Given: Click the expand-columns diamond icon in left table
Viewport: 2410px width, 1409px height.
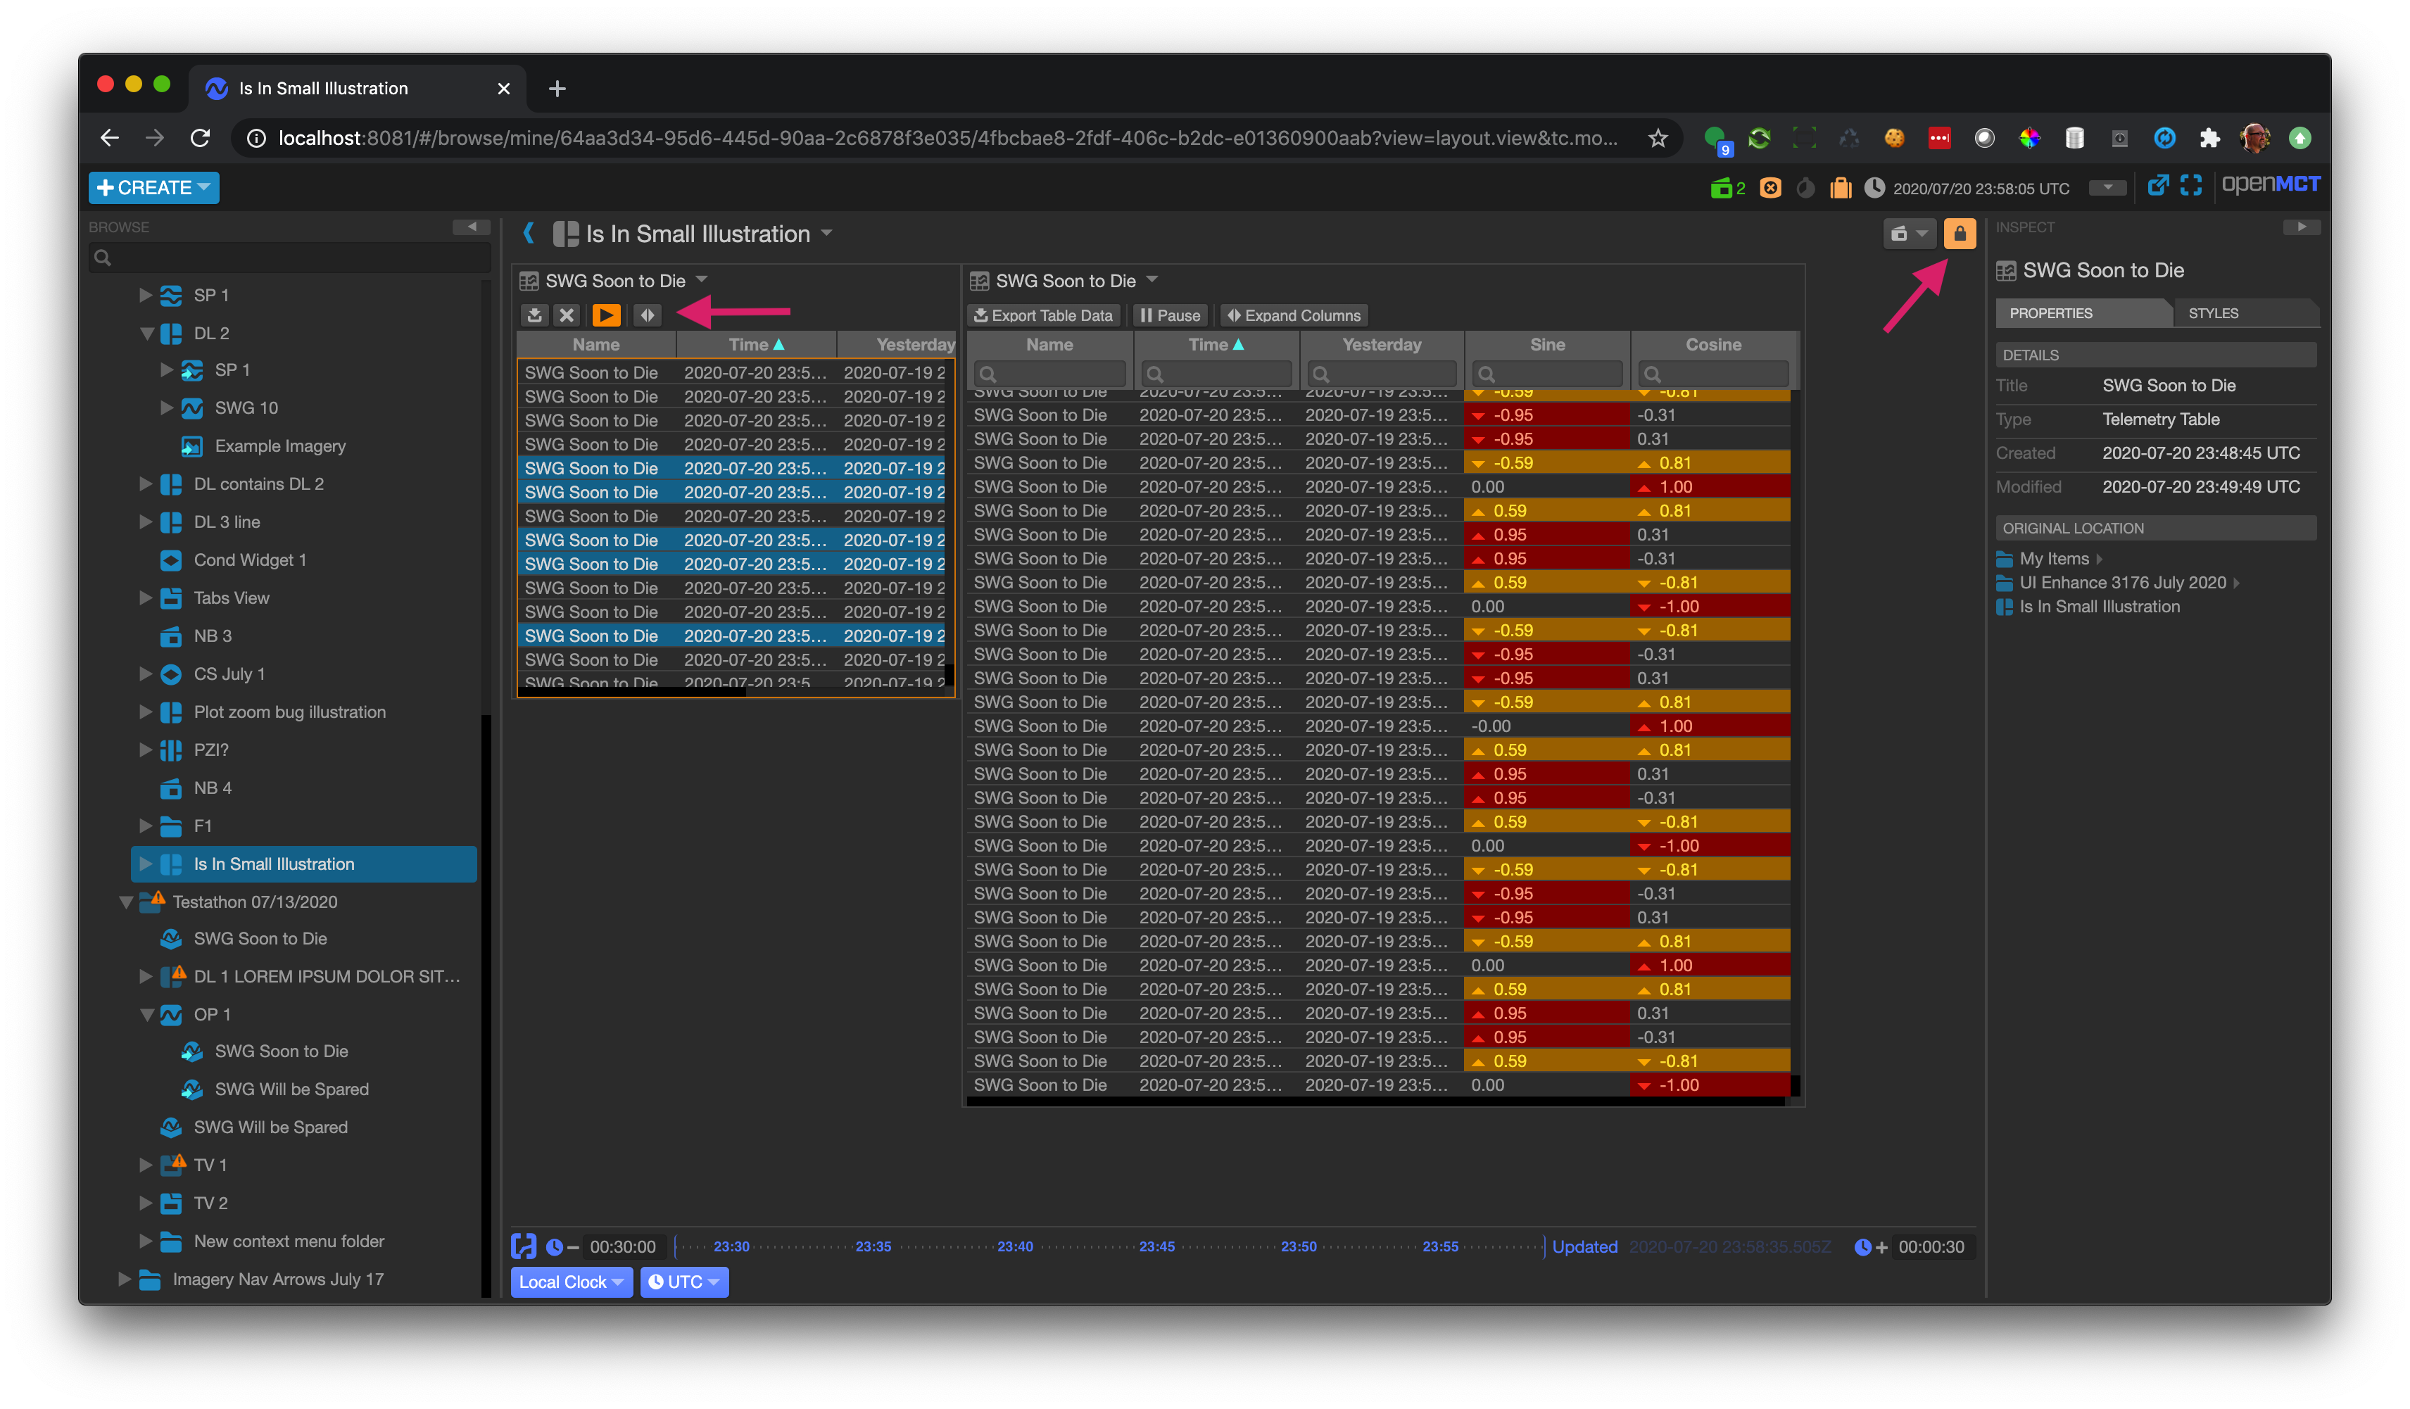Looking at the screenshot, I should (648, 314).
